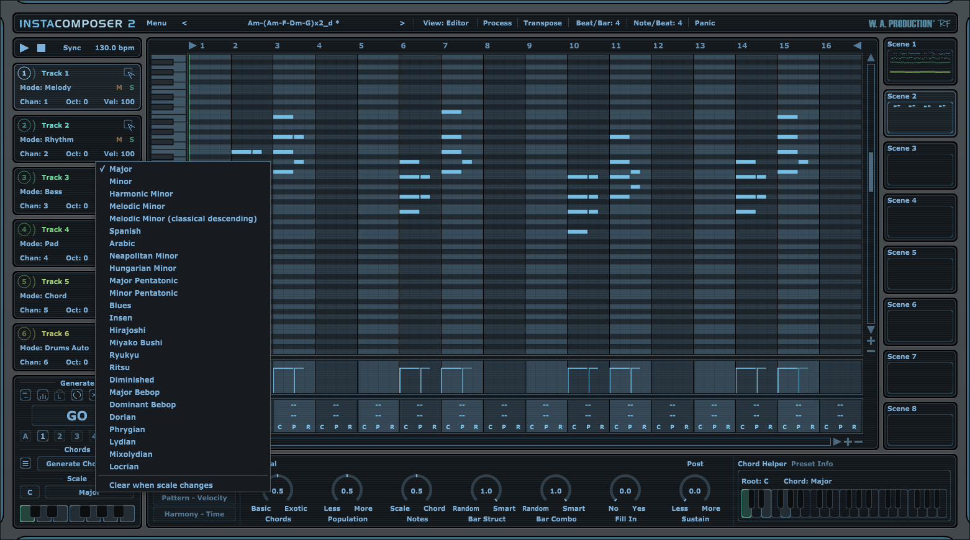Select Track 1 number circle
Screen dimensions: 970x540
(x=24, y=73)
